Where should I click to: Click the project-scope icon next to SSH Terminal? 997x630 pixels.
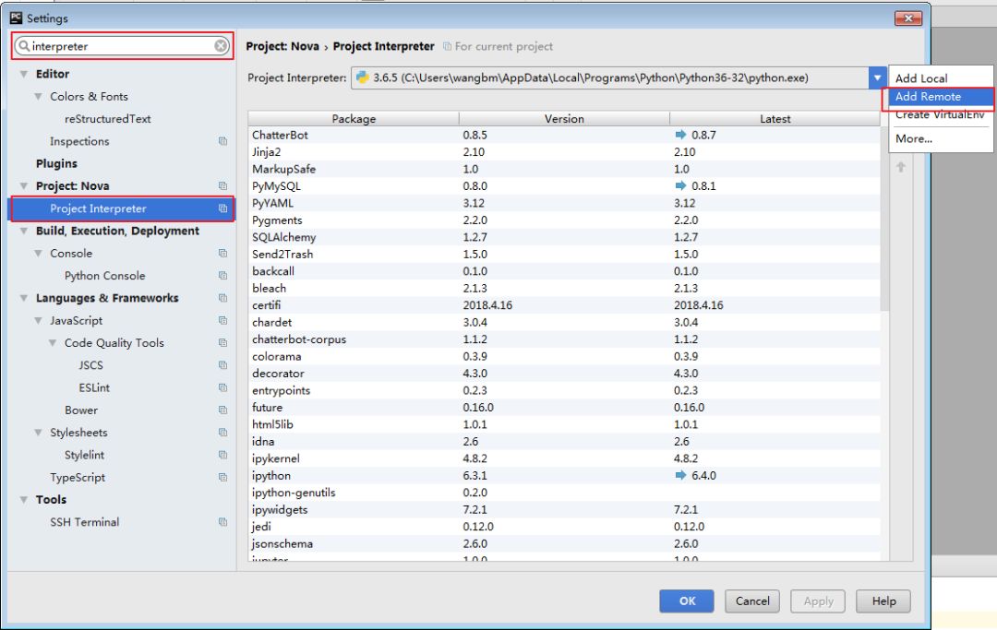(222, 522)
